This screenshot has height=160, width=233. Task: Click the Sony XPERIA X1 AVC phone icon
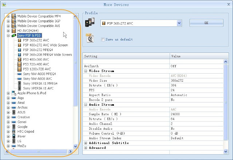click(19, 88)
